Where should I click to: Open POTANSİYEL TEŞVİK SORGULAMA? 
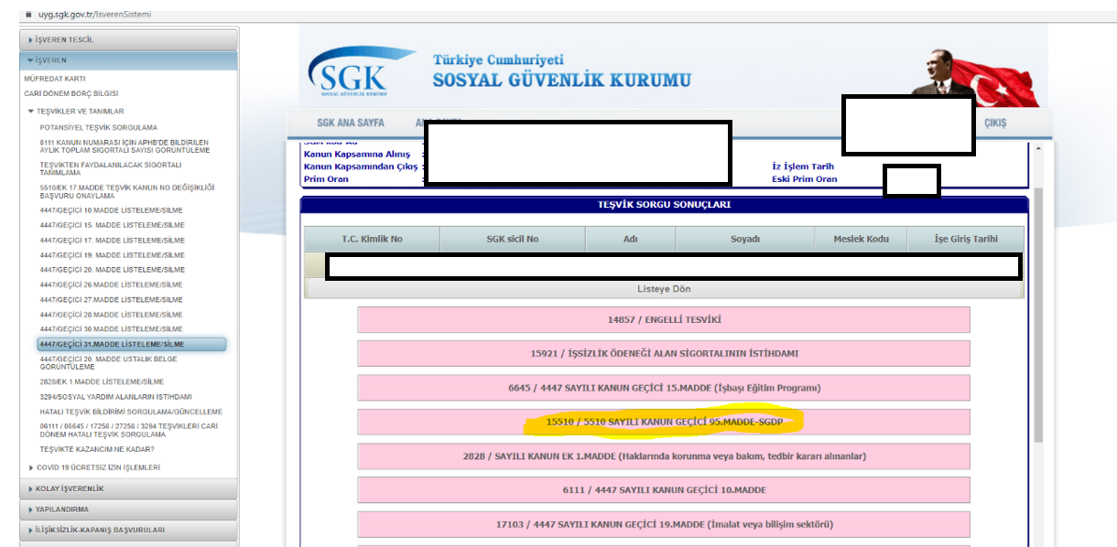click(99, 128)
